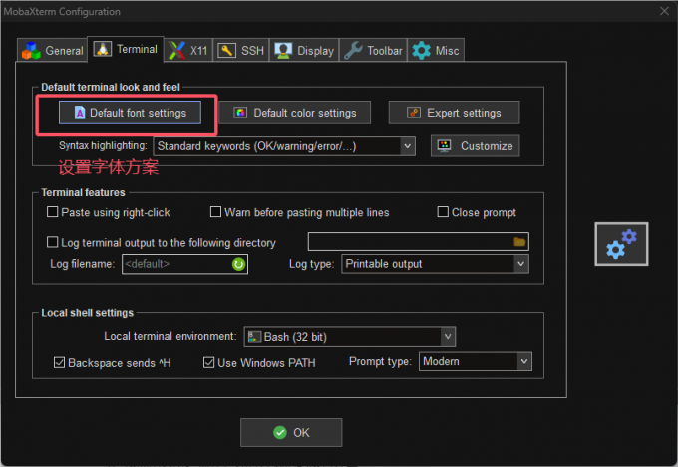Close the MobaXterm Configuration window

pos(664,11)
